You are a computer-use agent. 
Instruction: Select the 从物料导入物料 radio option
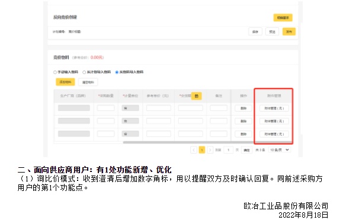point(117,72)
